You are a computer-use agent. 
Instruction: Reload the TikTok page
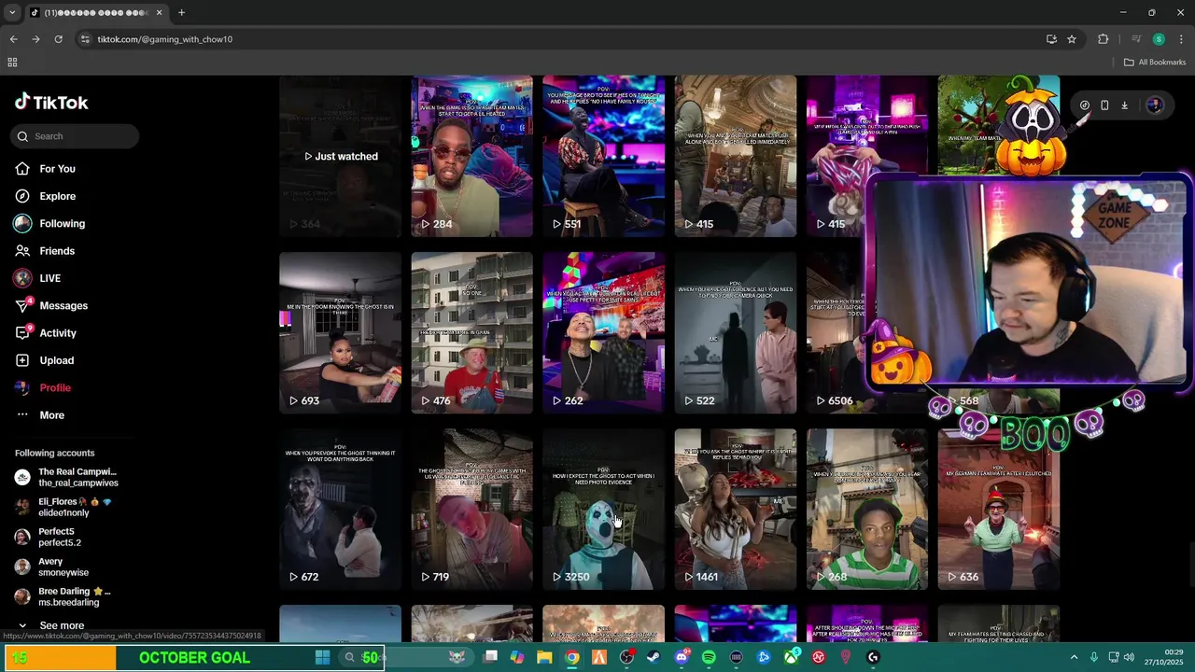point(58,39)
